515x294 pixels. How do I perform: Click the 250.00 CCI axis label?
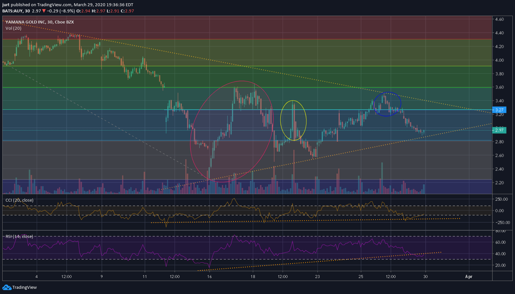(502, 199)
